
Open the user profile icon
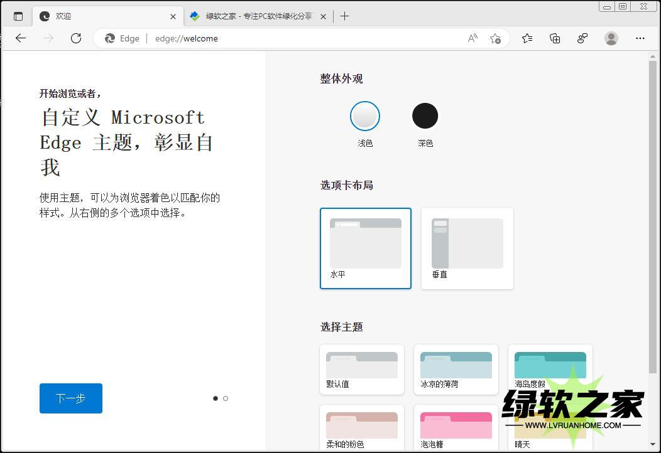tap(611, 38)
